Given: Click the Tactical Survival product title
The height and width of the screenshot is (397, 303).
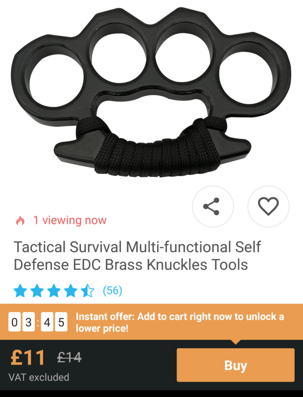Looking at the screenshot, I should 137,255.
